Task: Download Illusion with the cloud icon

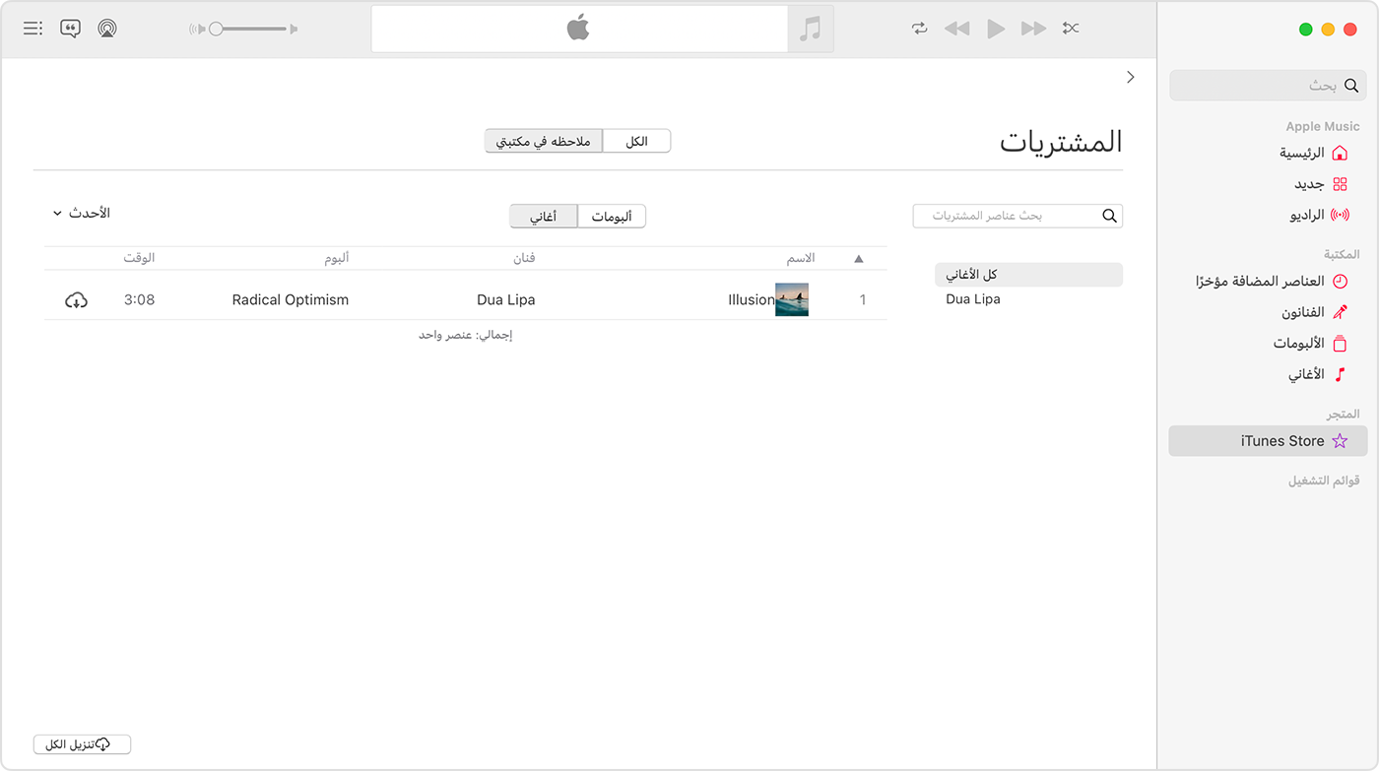Action: point(76,300)
